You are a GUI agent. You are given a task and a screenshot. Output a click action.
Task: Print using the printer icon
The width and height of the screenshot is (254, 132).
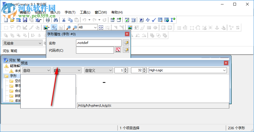tap(48, 20)
